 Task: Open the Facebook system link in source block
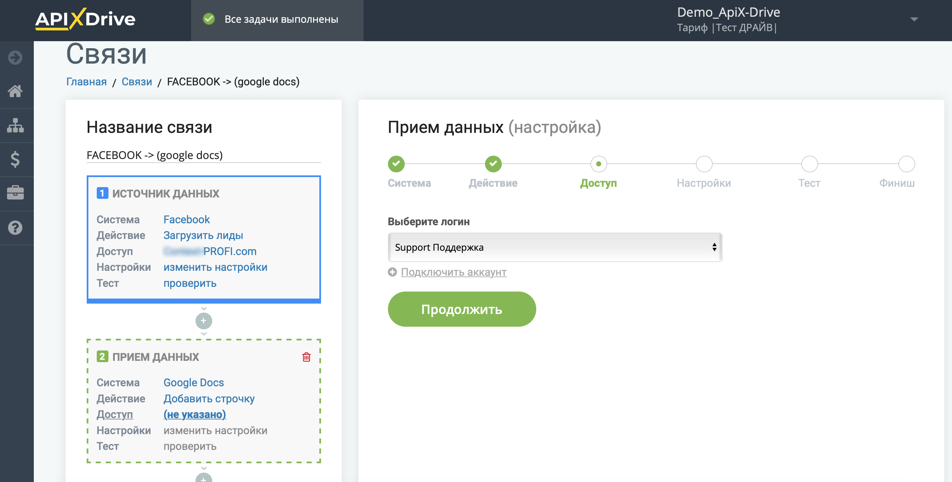(x=187, y=220)
